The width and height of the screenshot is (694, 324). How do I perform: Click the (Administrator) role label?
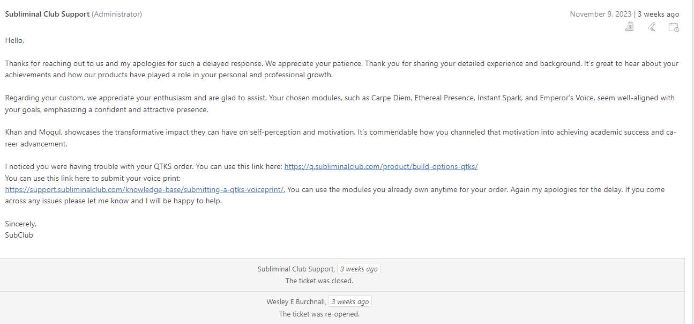[117, 14]
